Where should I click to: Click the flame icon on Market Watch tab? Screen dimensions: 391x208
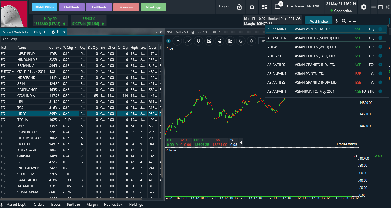click(x=53, y=32)
